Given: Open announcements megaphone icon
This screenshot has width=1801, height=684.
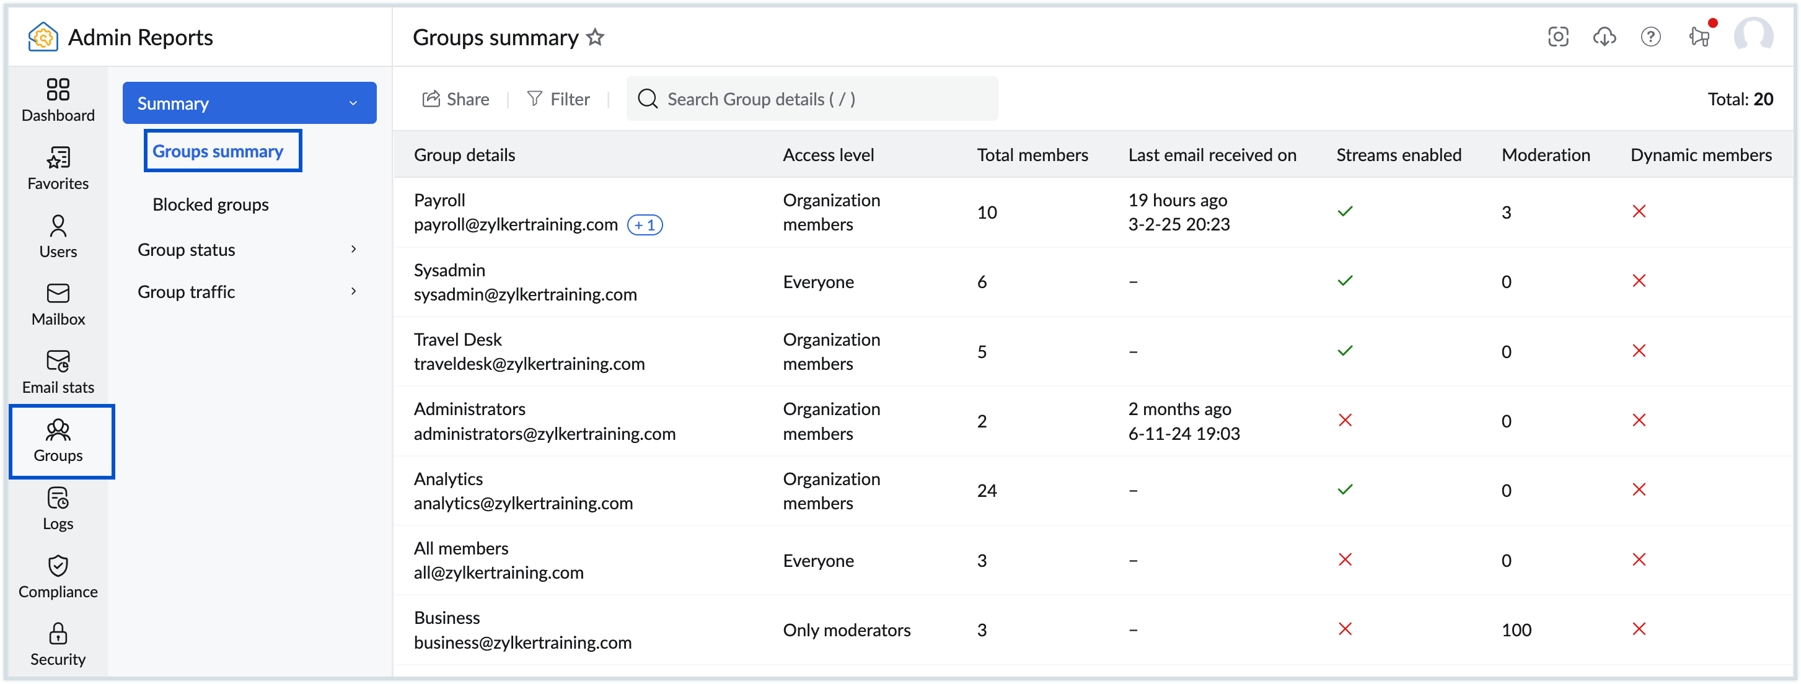Looking at the screenshot, I should 1699,37.
